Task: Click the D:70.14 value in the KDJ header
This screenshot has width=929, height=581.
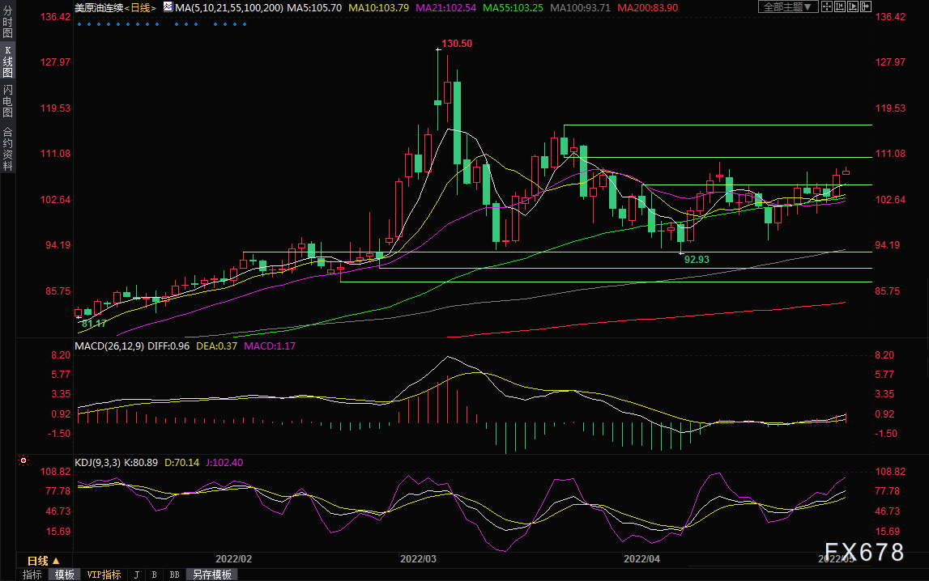Action: coord(182,463)
